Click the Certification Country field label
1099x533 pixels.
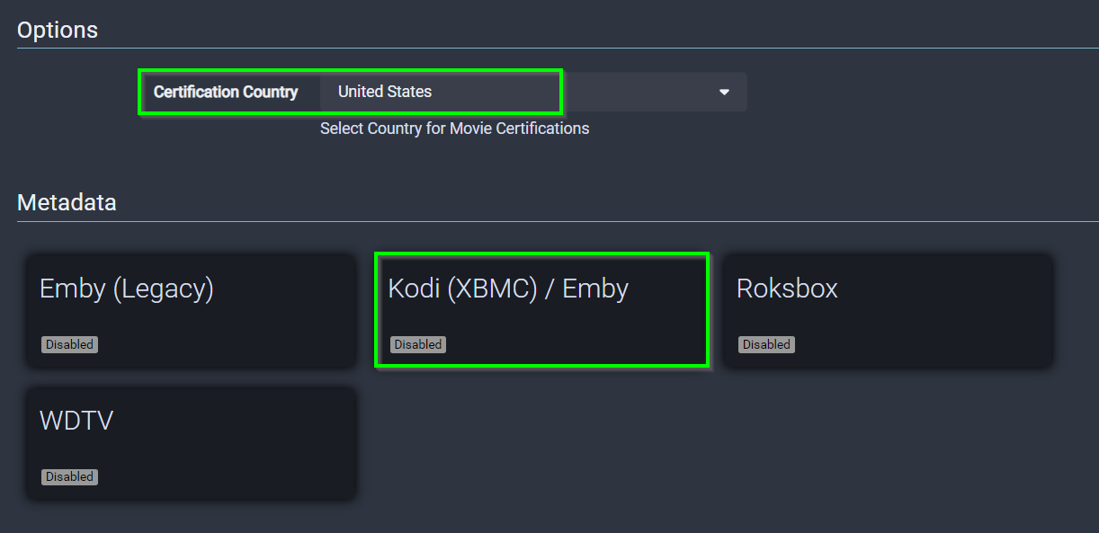pos(226,92)
